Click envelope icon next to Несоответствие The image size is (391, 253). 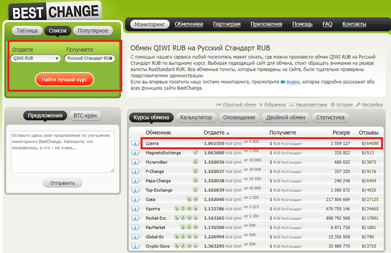pyautogui.click(x=292, y=105)
